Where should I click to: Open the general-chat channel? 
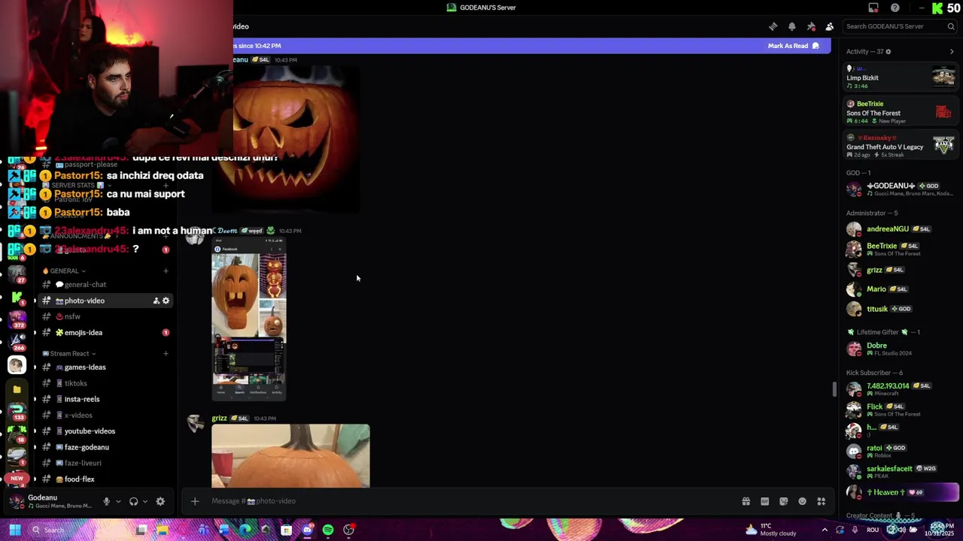pyautogui.click(x=104, y=285)
